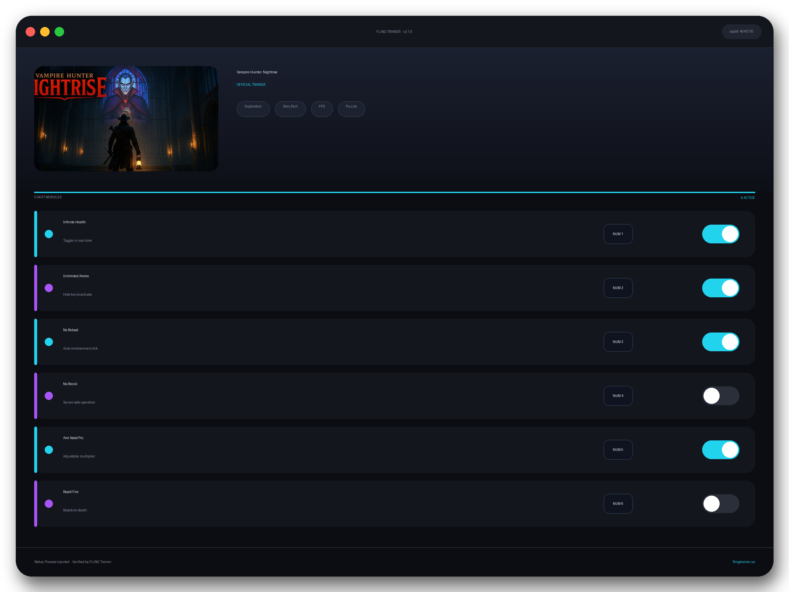Click the No Reload module name
The height and width of the screenshot is (592, 789).
71,330
